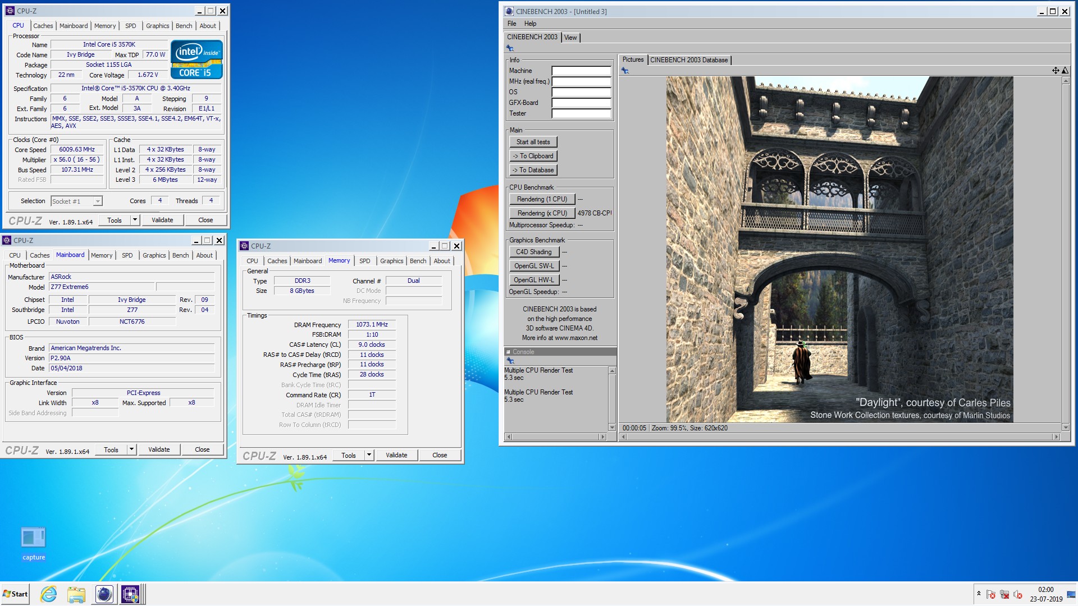Expand Tools dropdown arrow in CPU tab window
Screen dimensions: 1078x606
pyautogui.click(x=135, y=220)
